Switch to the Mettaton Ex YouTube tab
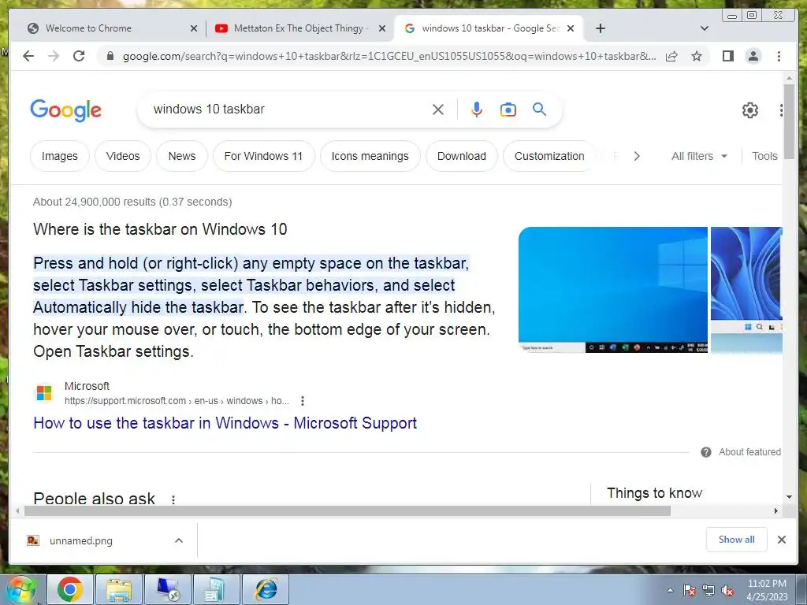Viewport: 807px width, 605px height. coord(300,28)
